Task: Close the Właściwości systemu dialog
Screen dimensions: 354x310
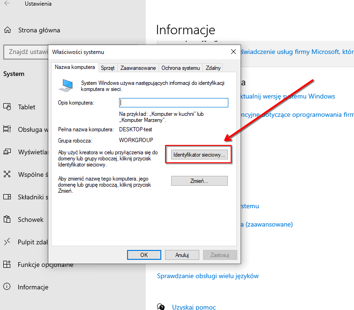Action: coord(233,52)
